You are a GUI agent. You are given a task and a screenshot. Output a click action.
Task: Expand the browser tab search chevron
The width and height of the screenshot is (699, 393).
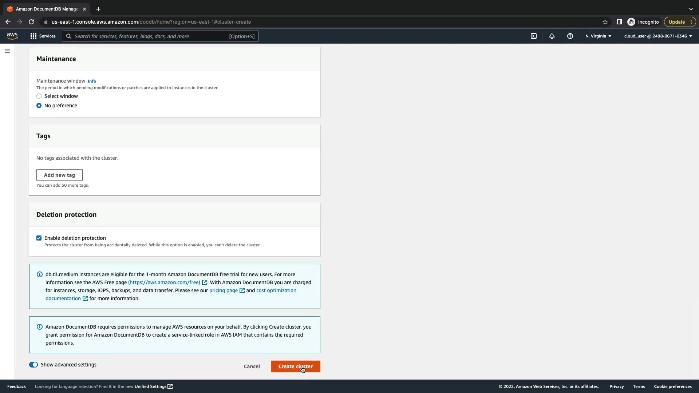coord(691,9)
